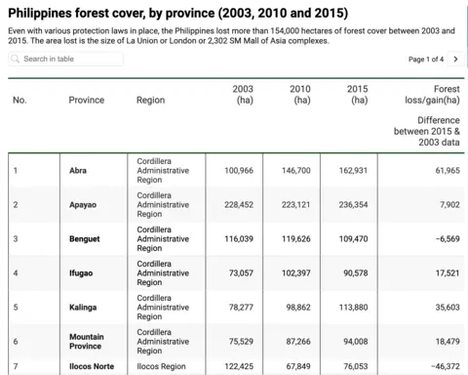Screen dimensions: 468x375
Task: Select the Kalinga province cell
Action: 83,308
